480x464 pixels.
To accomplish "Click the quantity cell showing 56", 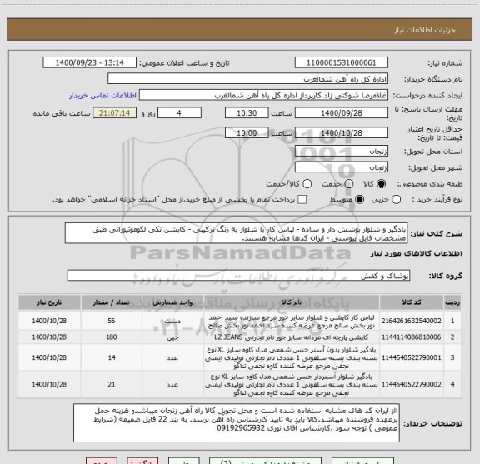I will [111, 321].
